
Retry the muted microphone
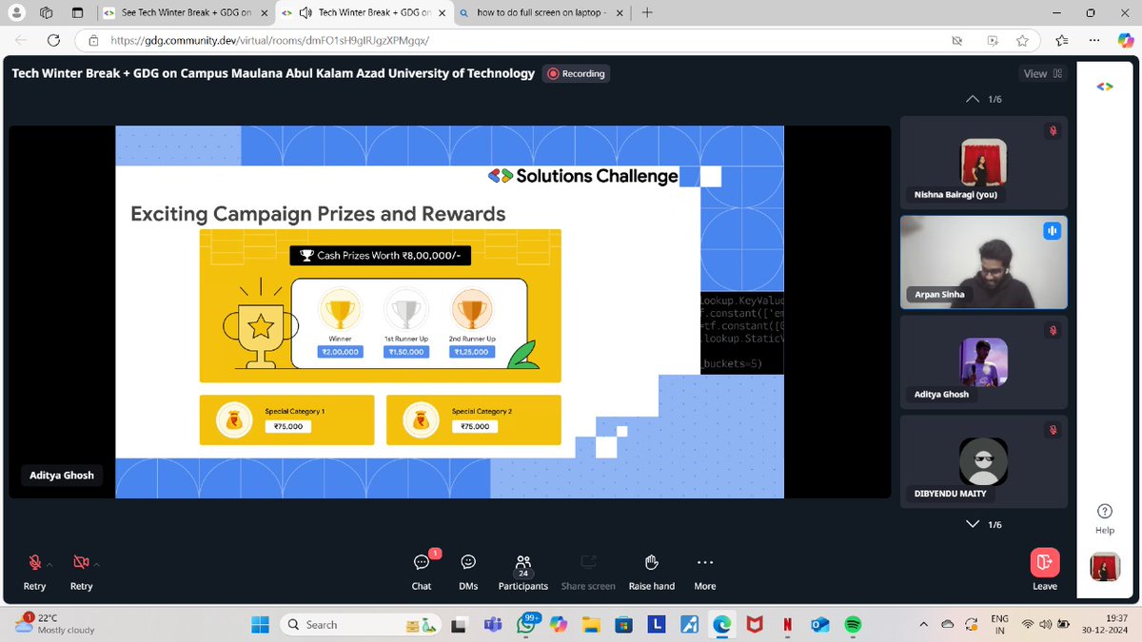[x=34, y=571]
